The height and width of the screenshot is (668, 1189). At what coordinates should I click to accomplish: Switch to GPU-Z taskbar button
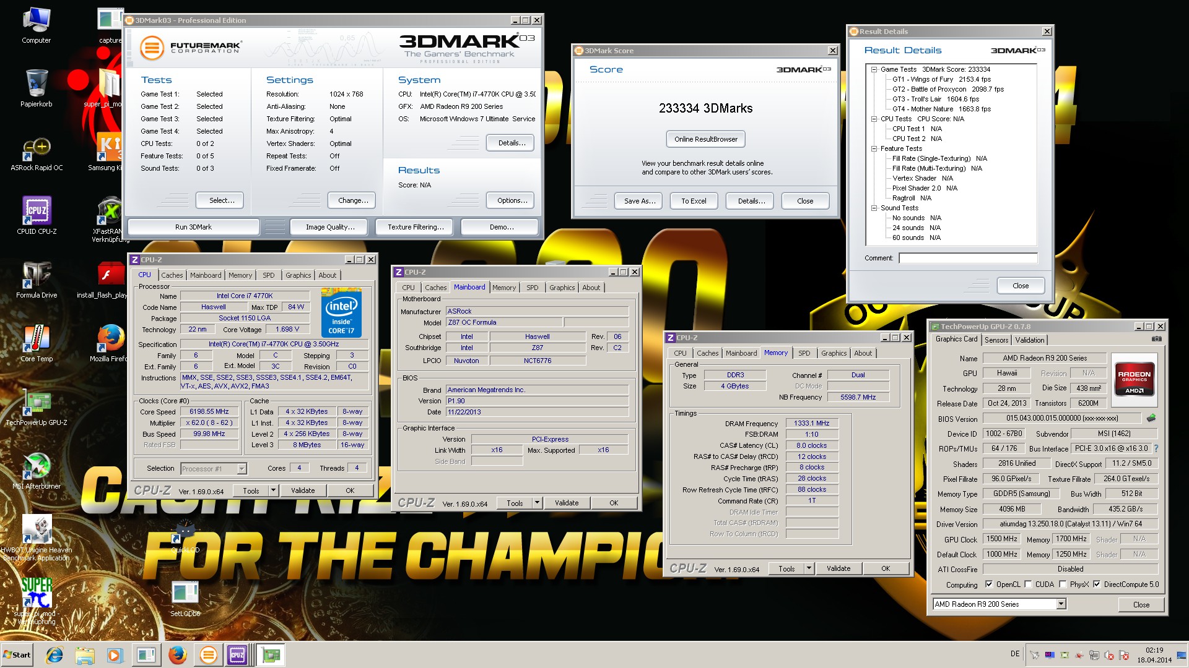pos(271,654)
